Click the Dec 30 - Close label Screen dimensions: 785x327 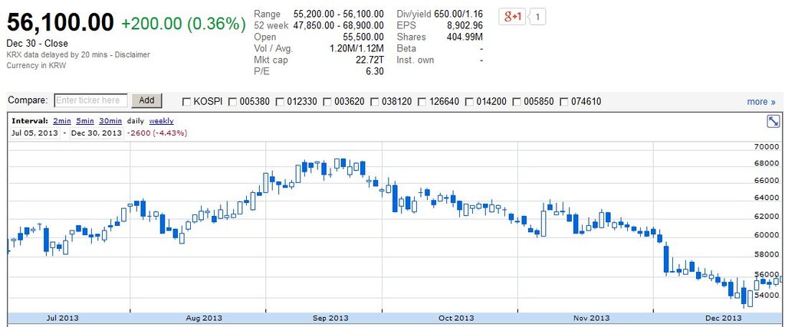pos(37,44)
